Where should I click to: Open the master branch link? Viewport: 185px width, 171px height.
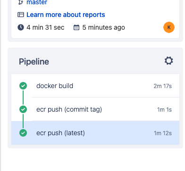pyautogui.click(x=37, y=2)
